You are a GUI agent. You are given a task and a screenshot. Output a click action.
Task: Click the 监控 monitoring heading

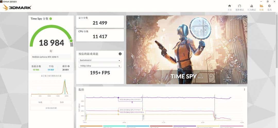[81, 90]
